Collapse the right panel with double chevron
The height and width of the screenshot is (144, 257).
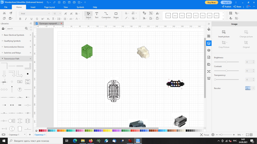pyautogui.click(x=209, y=24)
